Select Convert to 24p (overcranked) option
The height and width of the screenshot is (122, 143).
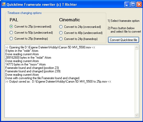80,27
